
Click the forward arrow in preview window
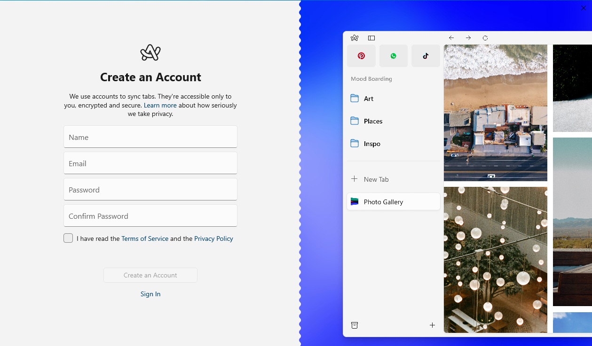click(x=468, y=38)
